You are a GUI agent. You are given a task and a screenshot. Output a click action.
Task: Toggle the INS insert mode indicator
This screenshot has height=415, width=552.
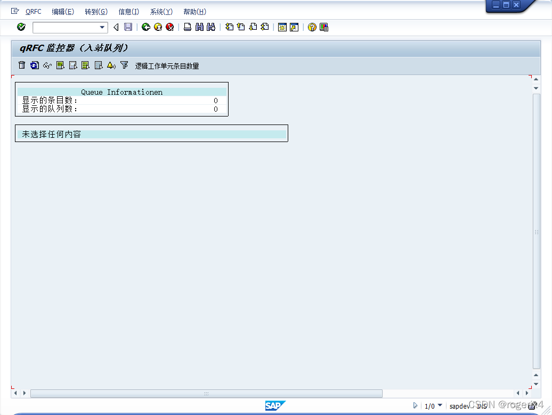point(481,406)
